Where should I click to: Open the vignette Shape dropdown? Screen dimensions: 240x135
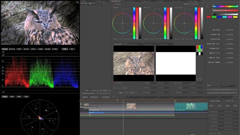pos(130,93)
